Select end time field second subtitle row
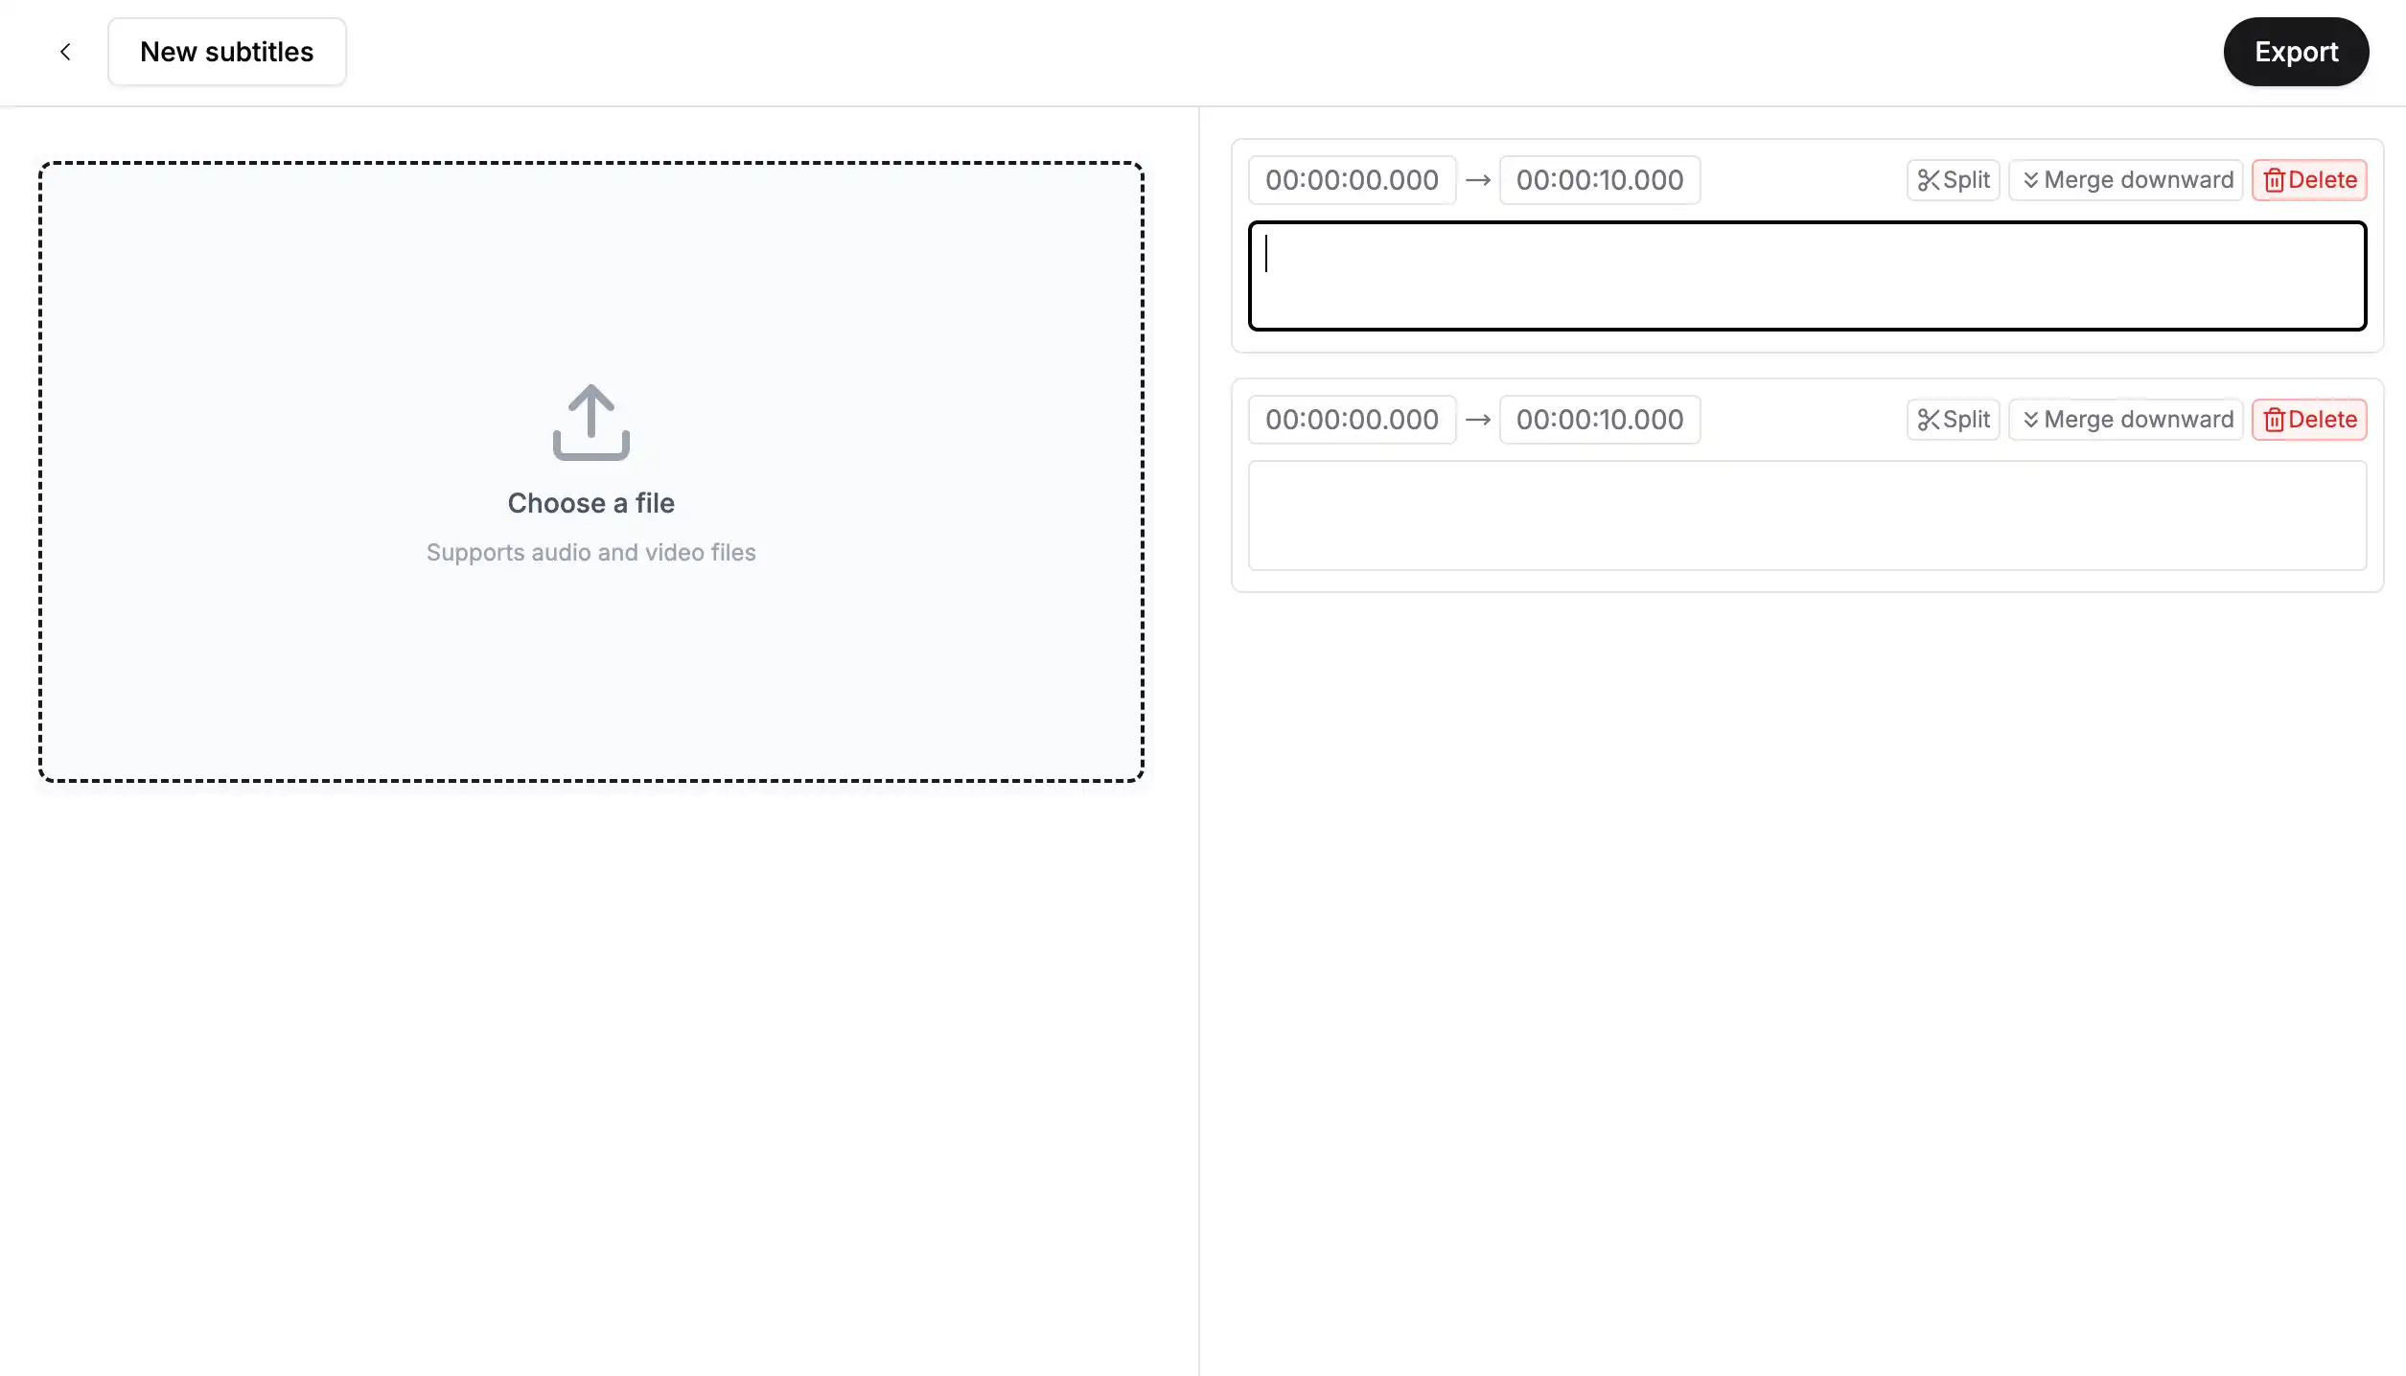 pyautogui.click(x=1600, y=418)
